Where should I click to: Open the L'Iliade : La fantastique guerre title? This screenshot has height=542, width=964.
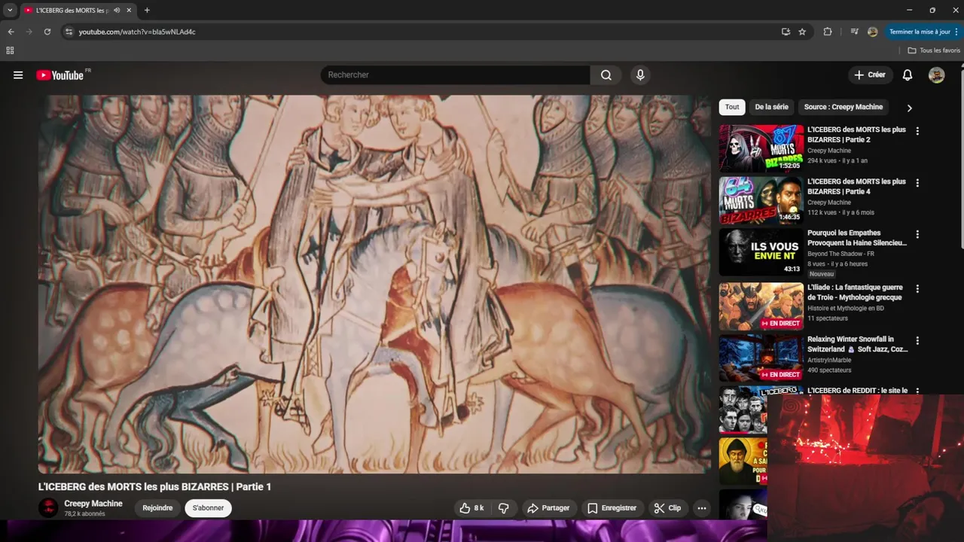click(855, 292)
